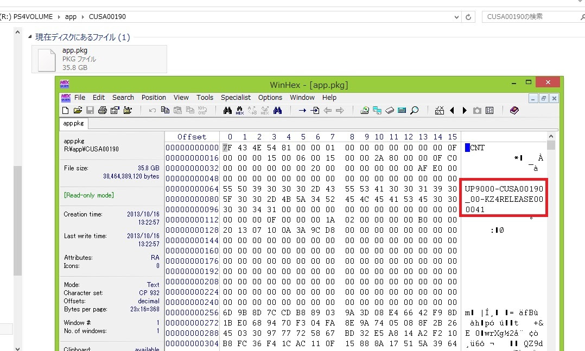Click the Copy Block icon
Screen dimensions: 585x351
165,111
